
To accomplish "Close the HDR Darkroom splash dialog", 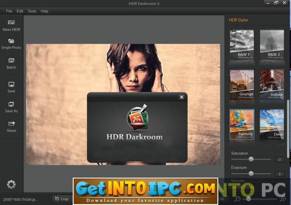I will (182, 97).
